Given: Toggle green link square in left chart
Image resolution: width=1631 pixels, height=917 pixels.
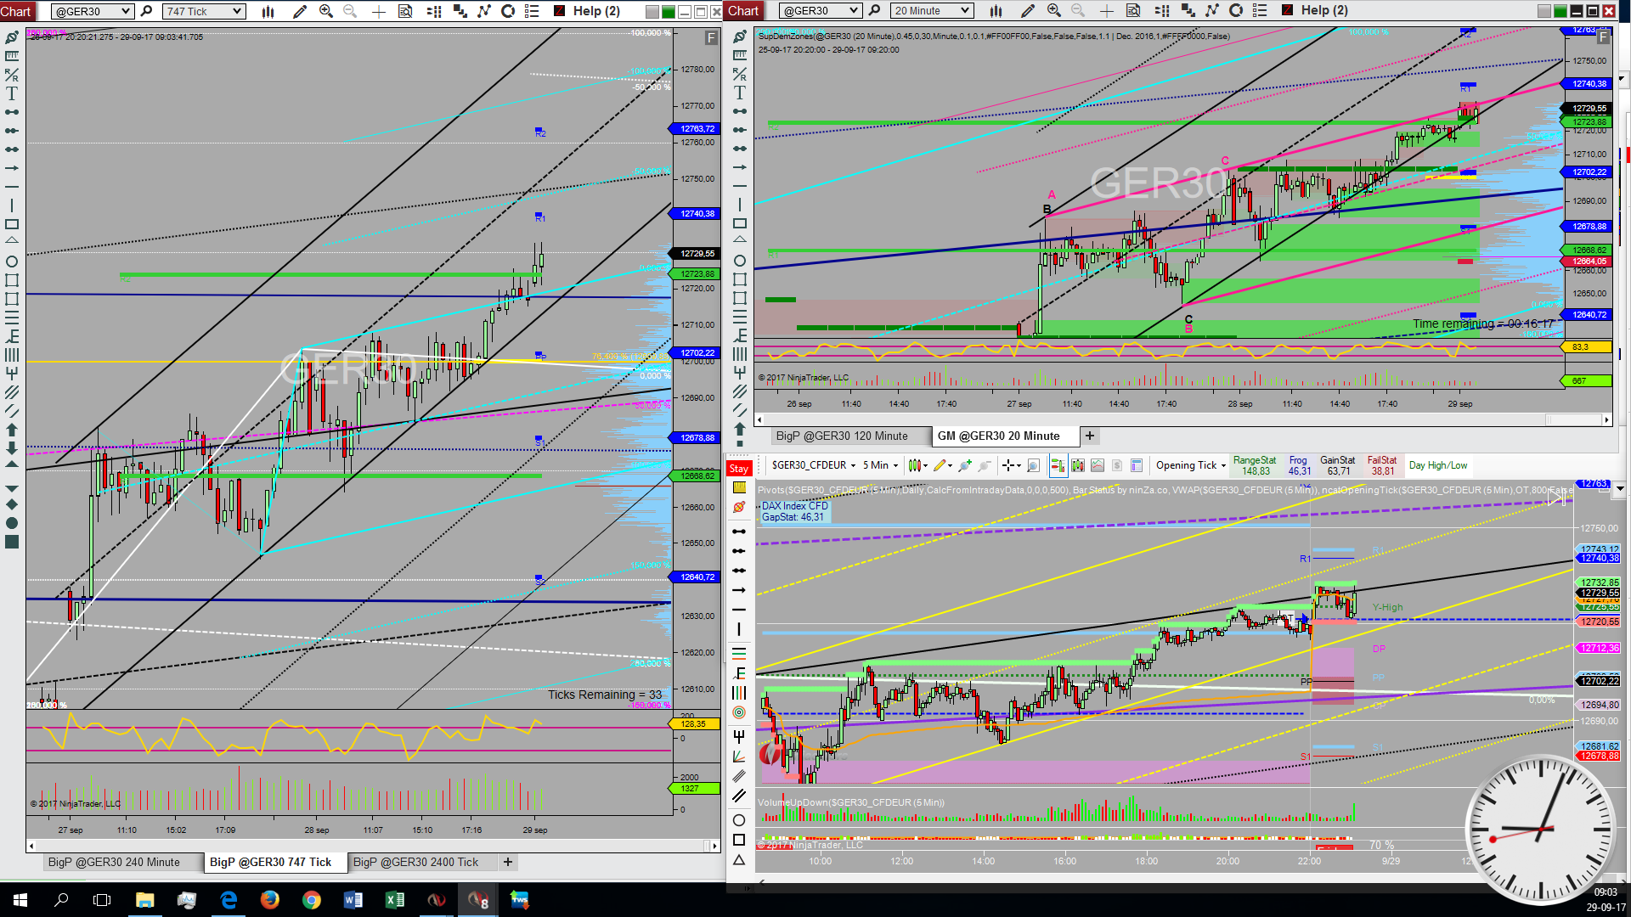Looking at the screenshot, I should (x=668, y=11).
